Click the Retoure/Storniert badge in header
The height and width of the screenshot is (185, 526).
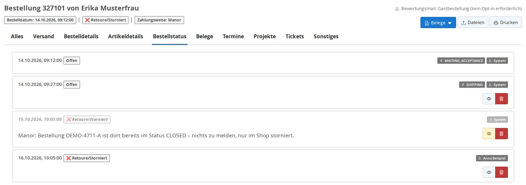(105, 20)
